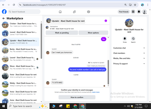This screenshot has height=109, width=151.
Task: Click the install app icon in address bar
Action: (x=130, y=5)
